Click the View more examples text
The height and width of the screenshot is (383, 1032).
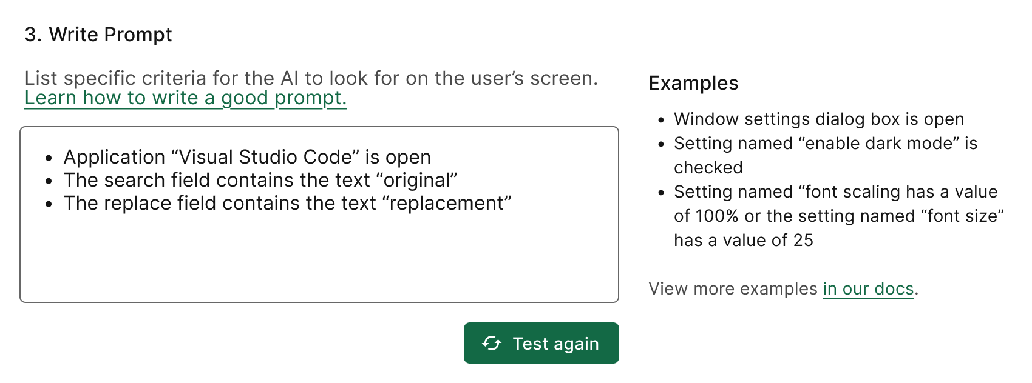tap(733, 288)
